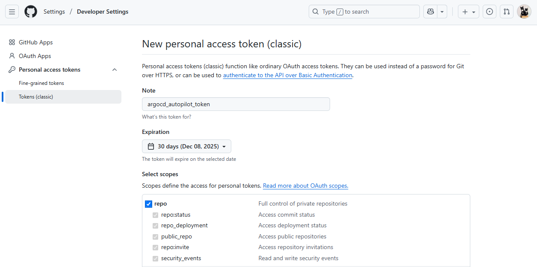Screen dimensions: 537x267
Task: Select Fine-grained tokens in sidebar
Action: click(41, 83)
